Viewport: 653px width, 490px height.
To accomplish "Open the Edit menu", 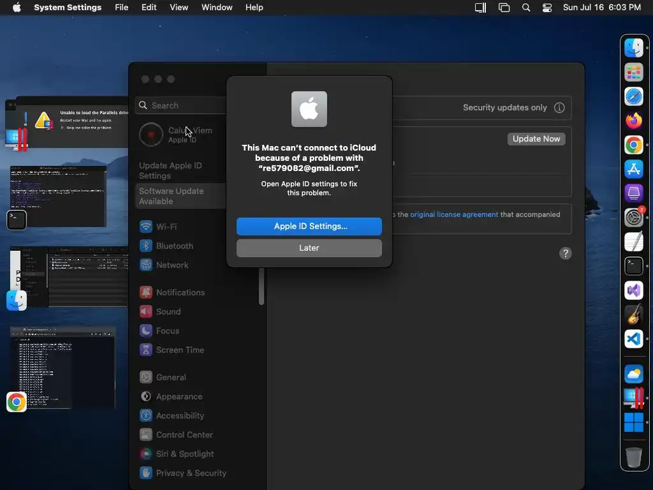I will tap(149, 8).
